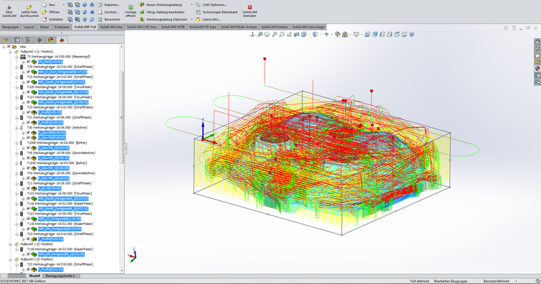This screenshot has height=284, width=541.
Task: Open CAM Optionen...
Action: click(211, 5)
